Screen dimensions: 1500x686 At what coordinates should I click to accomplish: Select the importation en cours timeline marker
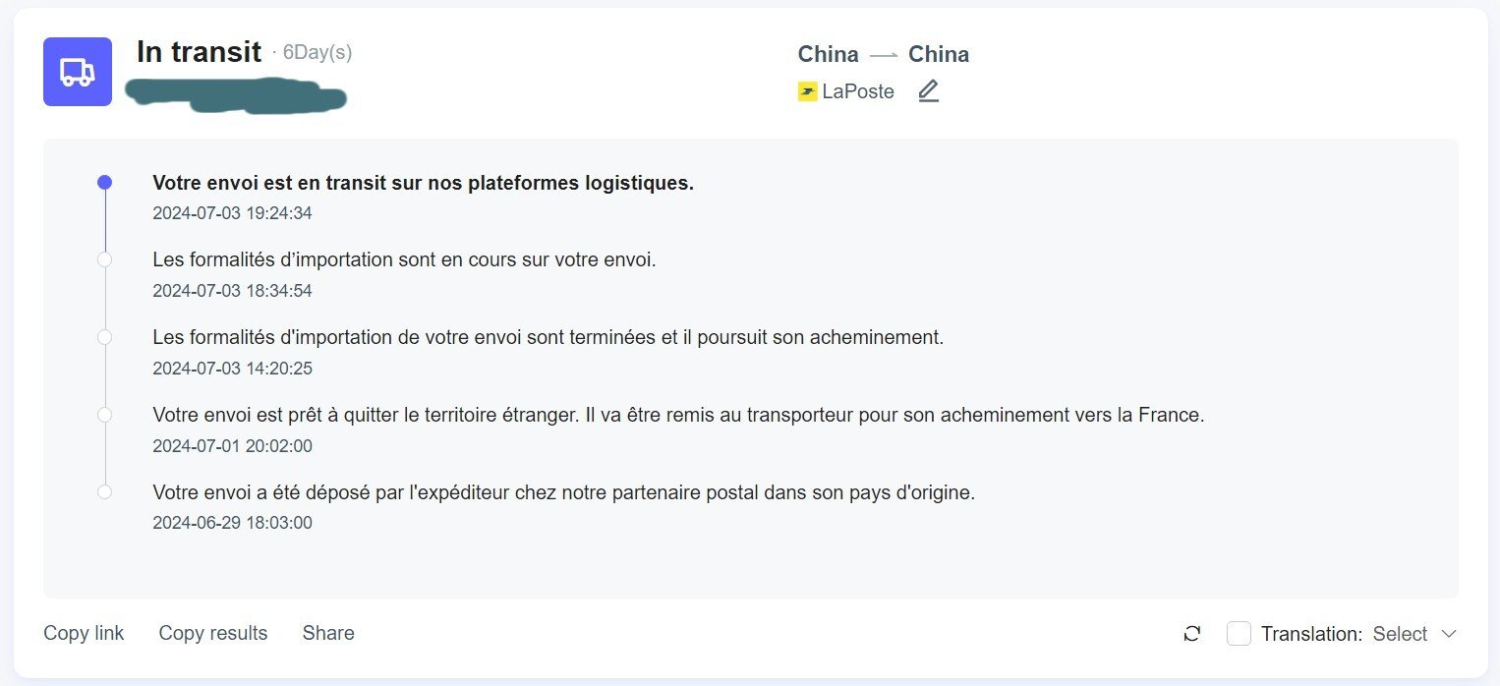click(105, 259)
